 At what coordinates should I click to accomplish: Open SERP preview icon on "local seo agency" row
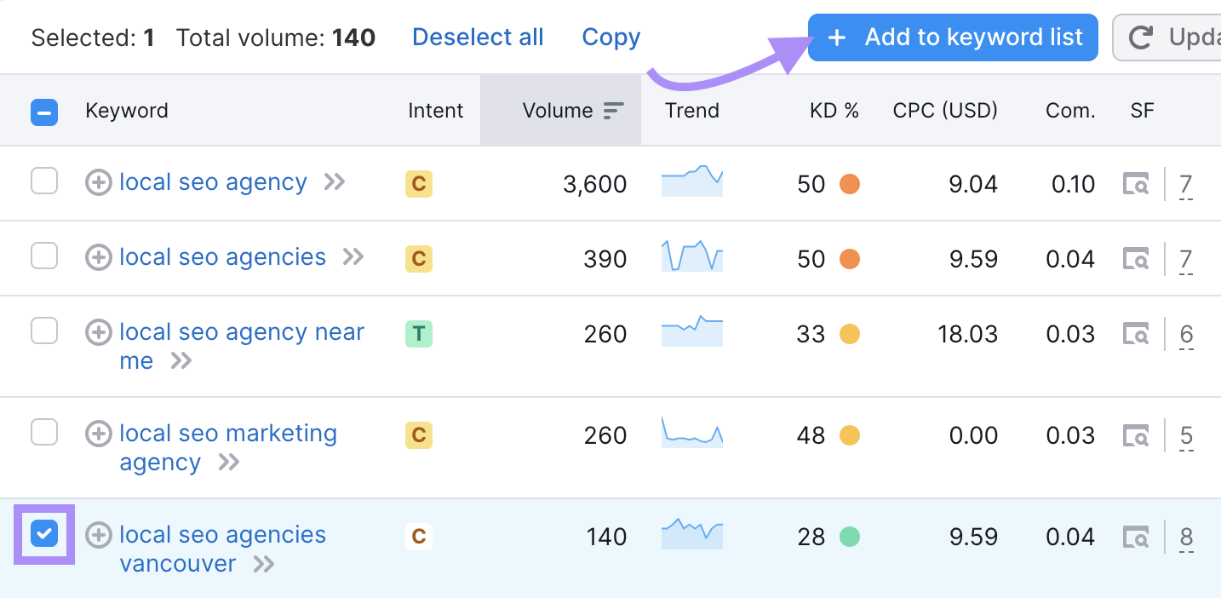(x=1136, y=182)
